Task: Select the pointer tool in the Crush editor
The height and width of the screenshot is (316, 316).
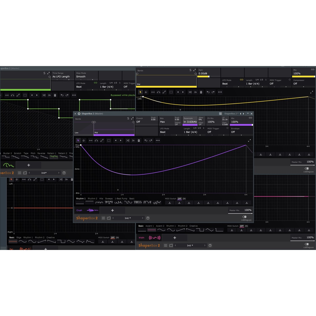Action: 78,140
